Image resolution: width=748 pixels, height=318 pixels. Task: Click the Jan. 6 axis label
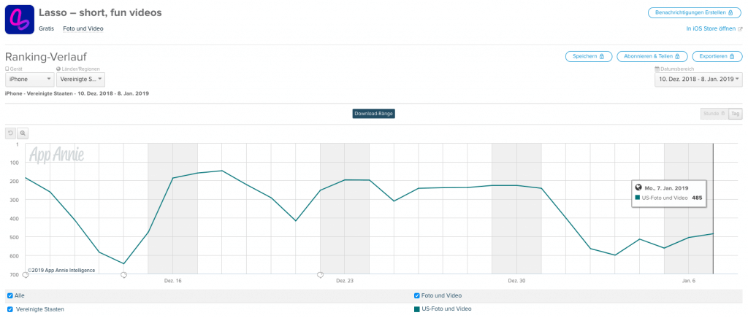[689, 281]
